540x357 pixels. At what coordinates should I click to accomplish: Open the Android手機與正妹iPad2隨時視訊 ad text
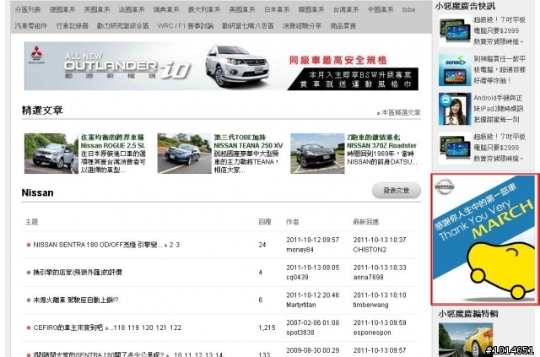coord(499,109)
